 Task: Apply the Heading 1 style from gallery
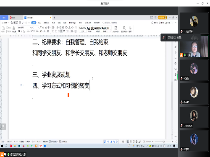90,29
